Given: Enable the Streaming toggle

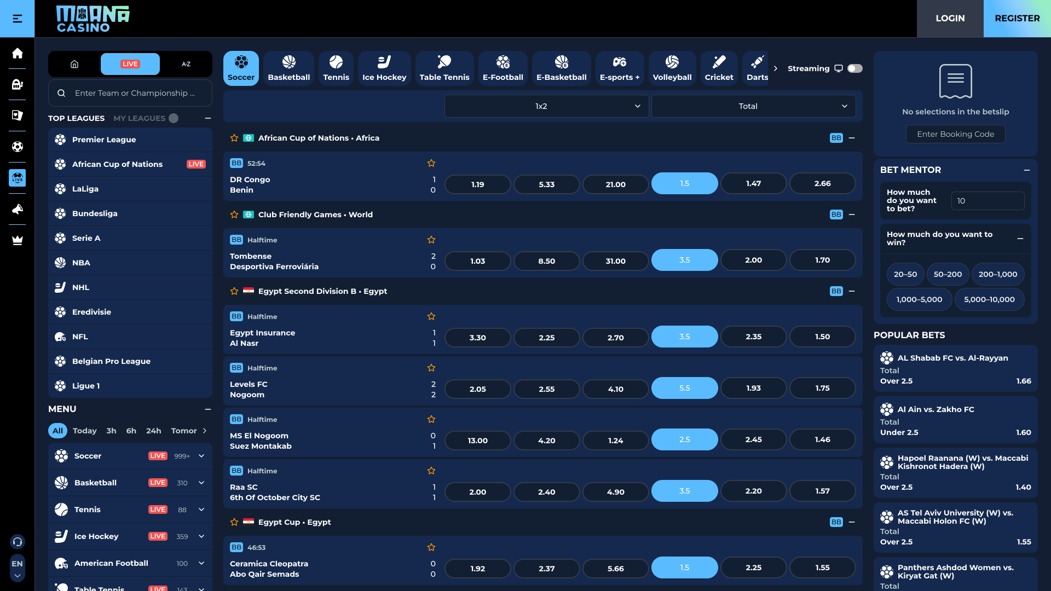Looking at the screenshot, I should (854, 68).
